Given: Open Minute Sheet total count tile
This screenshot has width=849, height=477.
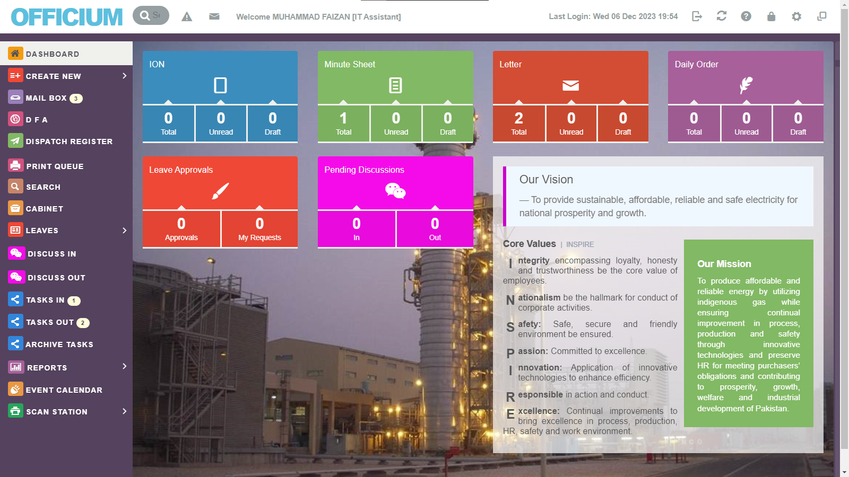Looking at the screenshot, I should [343, 123].
